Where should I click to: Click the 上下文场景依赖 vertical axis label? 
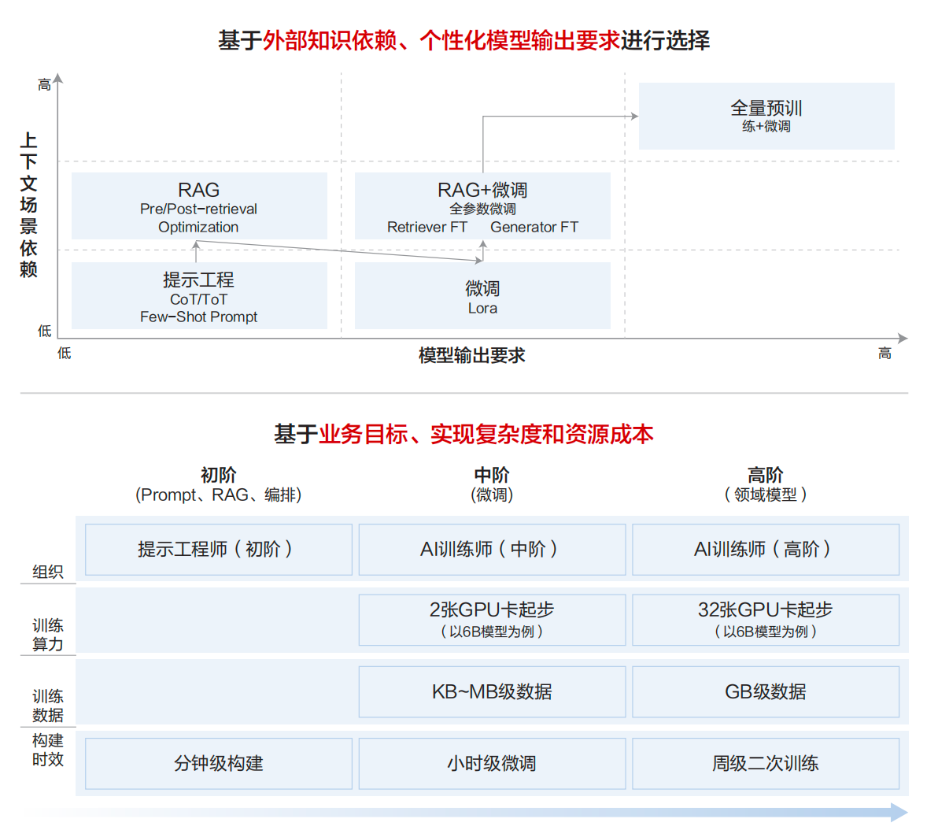point(29,205)
